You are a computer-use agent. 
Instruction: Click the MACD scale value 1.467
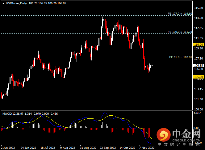tap(197, 113)
